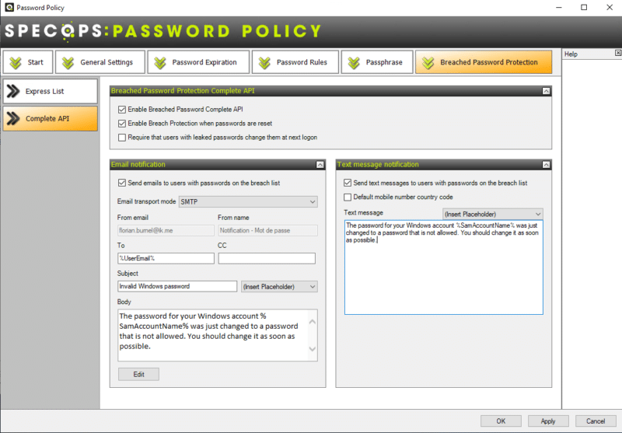The image size is (622, 433).
Task: Collapse the Breached Password Protection Complete API section
Action: (547, 91)
